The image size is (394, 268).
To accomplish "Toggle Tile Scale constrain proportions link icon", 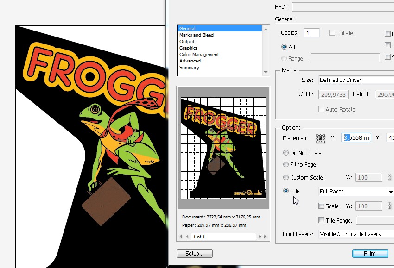I will (389, 206).
